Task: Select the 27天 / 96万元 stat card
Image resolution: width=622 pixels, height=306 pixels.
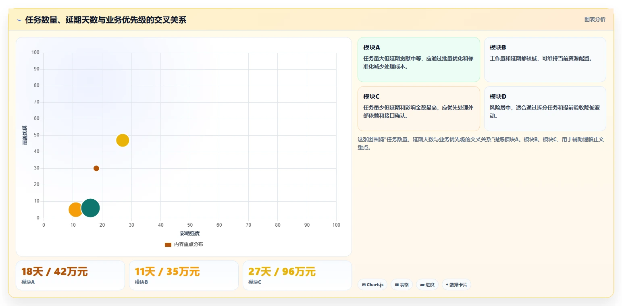Action: click(297, 275)
